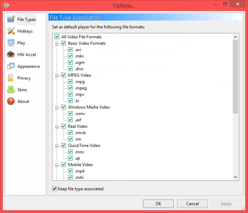Uncheck All Video File Formats
Image resolution: width=248 pixels, height=213 pixels.
tap(57, 37)
